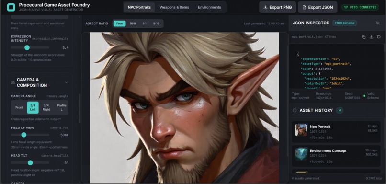Click the green Valid Schema status dot
Viewport: 386px width, 184px height.
coord(364,96)
